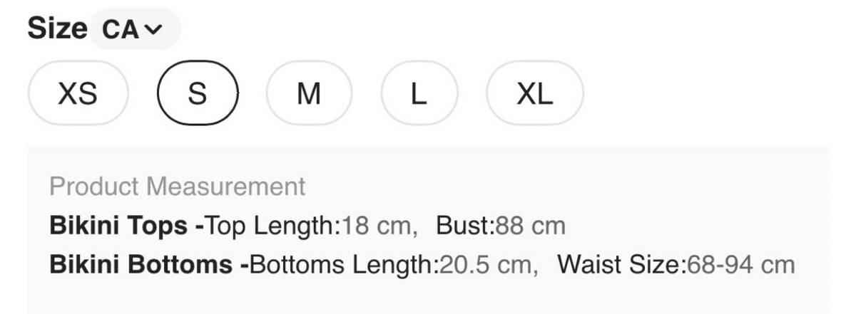The height and width of the screenshot is (314, 856).
Task: Open the CA size region dropdown
Action: 135,29
